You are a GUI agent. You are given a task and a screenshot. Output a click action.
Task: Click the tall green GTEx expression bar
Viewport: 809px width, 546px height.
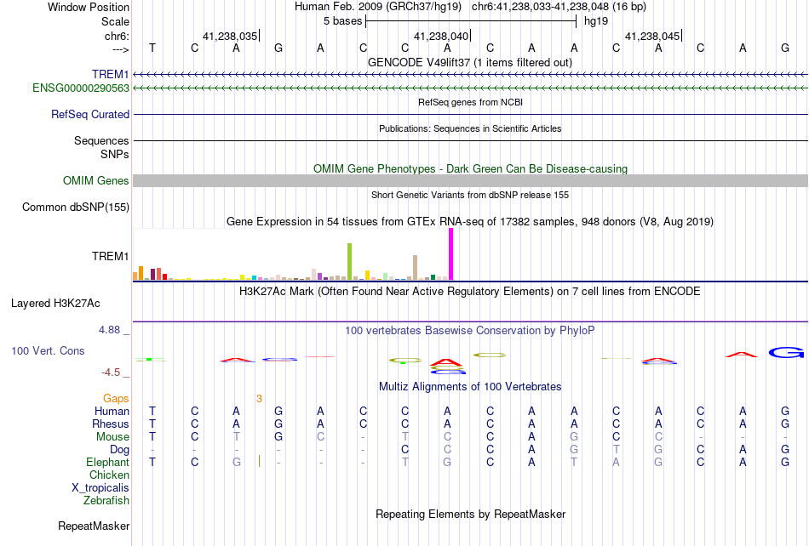click(350, 262)
